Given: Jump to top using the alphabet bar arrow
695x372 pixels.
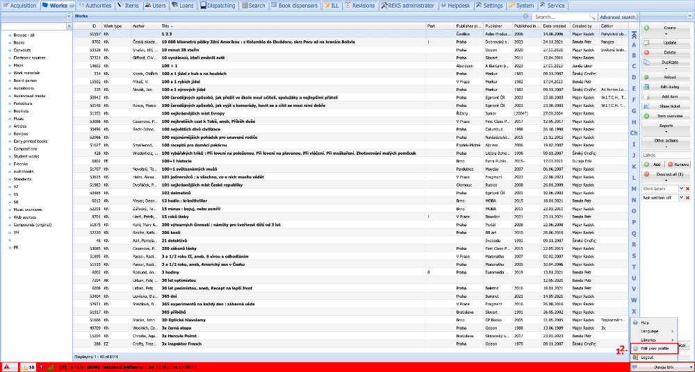Looking at the screenshot, I should 634,35.
